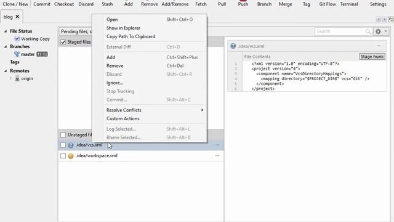Collapse the Remotes section
Image resolution: width=394 pixels, height=222 pixels.
tap(6, 71)
